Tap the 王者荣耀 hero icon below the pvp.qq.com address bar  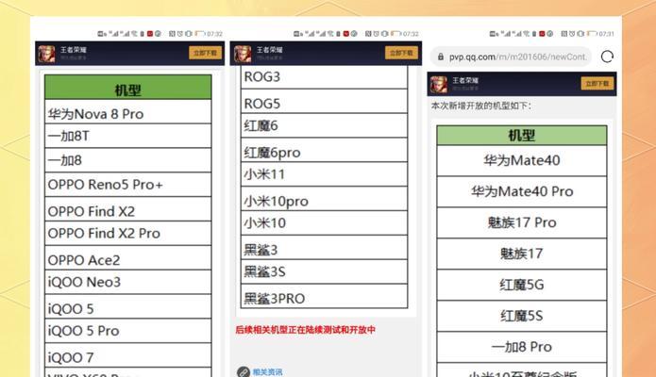point(439,85)
